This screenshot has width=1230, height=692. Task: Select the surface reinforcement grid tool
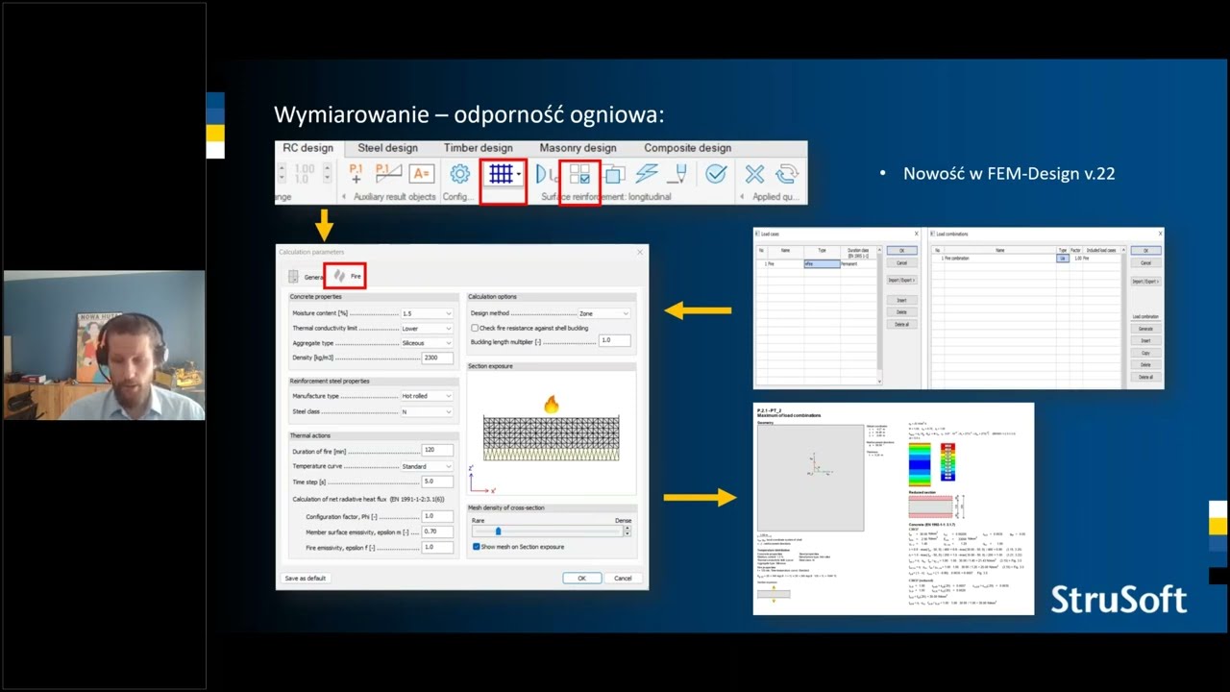[504, 175]
